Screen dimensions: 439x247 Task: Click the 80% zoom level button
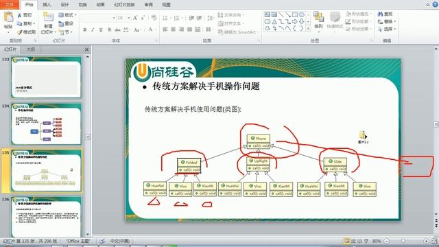click(x=377, y=241)
